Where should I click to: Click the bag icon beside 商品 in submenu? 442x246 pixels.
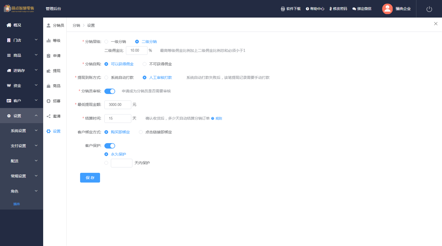49,86
